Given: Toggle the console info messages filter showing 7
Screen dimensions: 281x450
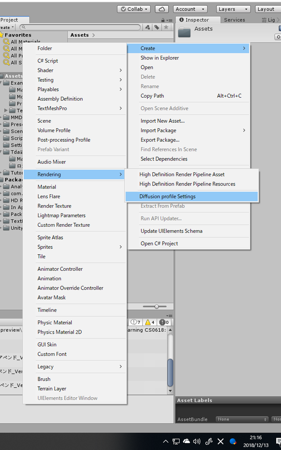Looking at the screenshot, I should (x=135, y=322).
